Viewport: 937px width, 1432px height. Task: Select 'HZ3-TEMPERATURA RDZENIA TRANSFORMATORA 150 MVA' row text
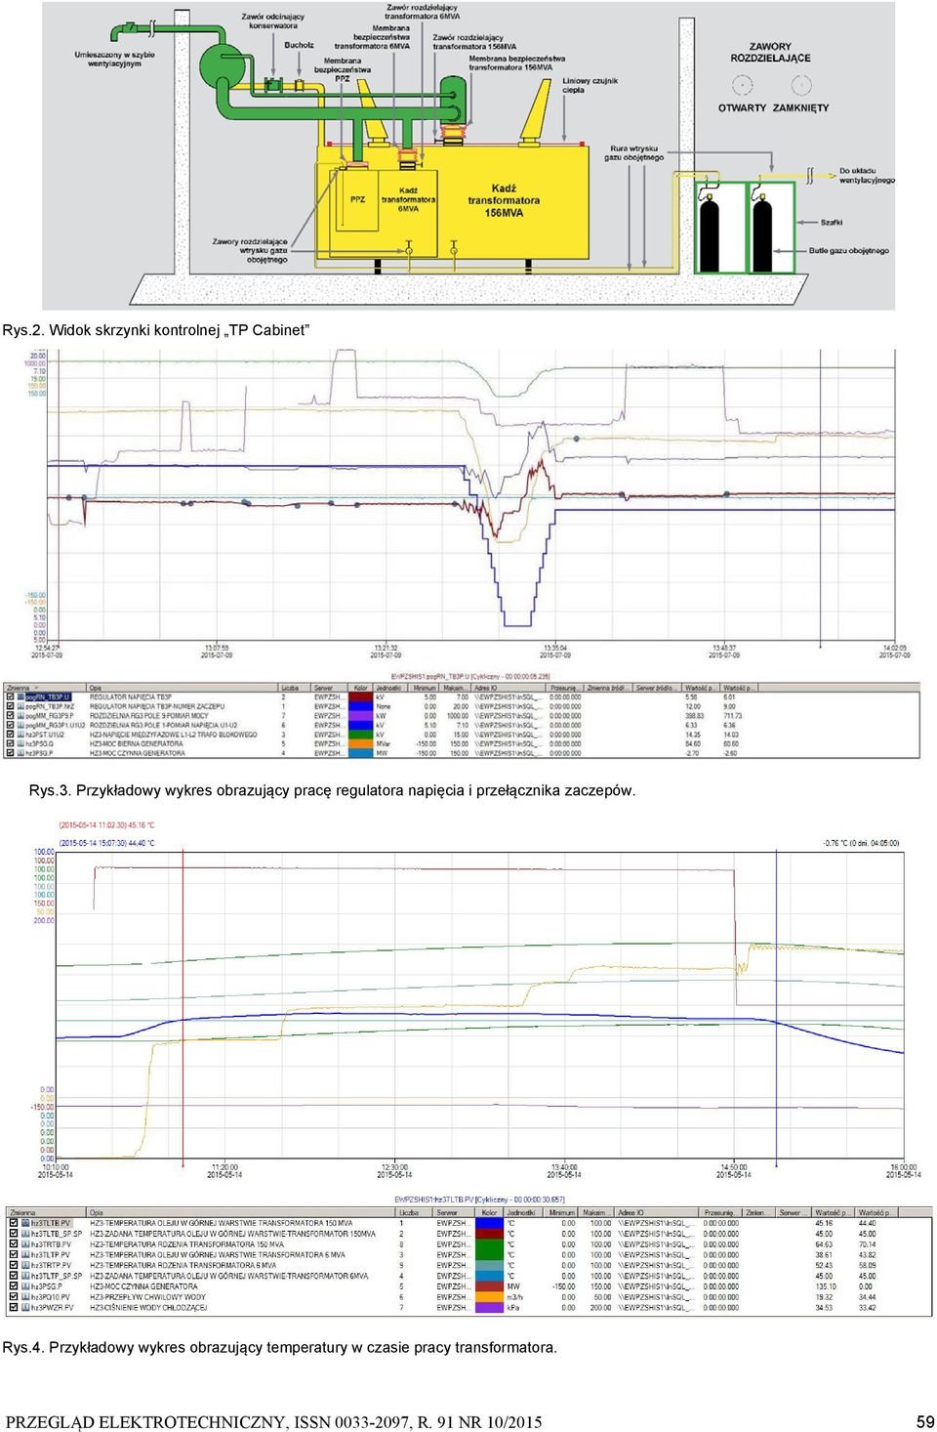pyautogui.click(x=186, y=1244)
